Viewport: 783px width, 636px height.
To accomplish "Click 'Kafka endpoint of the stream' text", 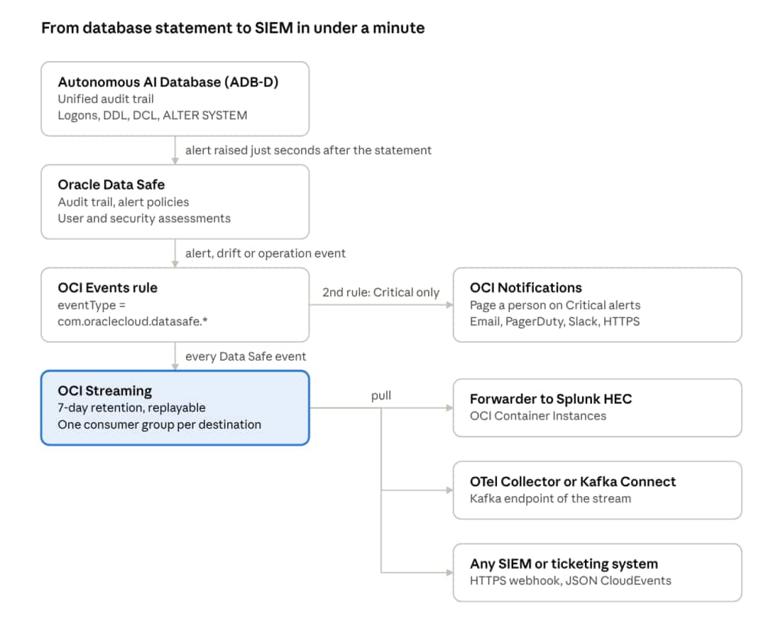I will (x=551, y=498).
